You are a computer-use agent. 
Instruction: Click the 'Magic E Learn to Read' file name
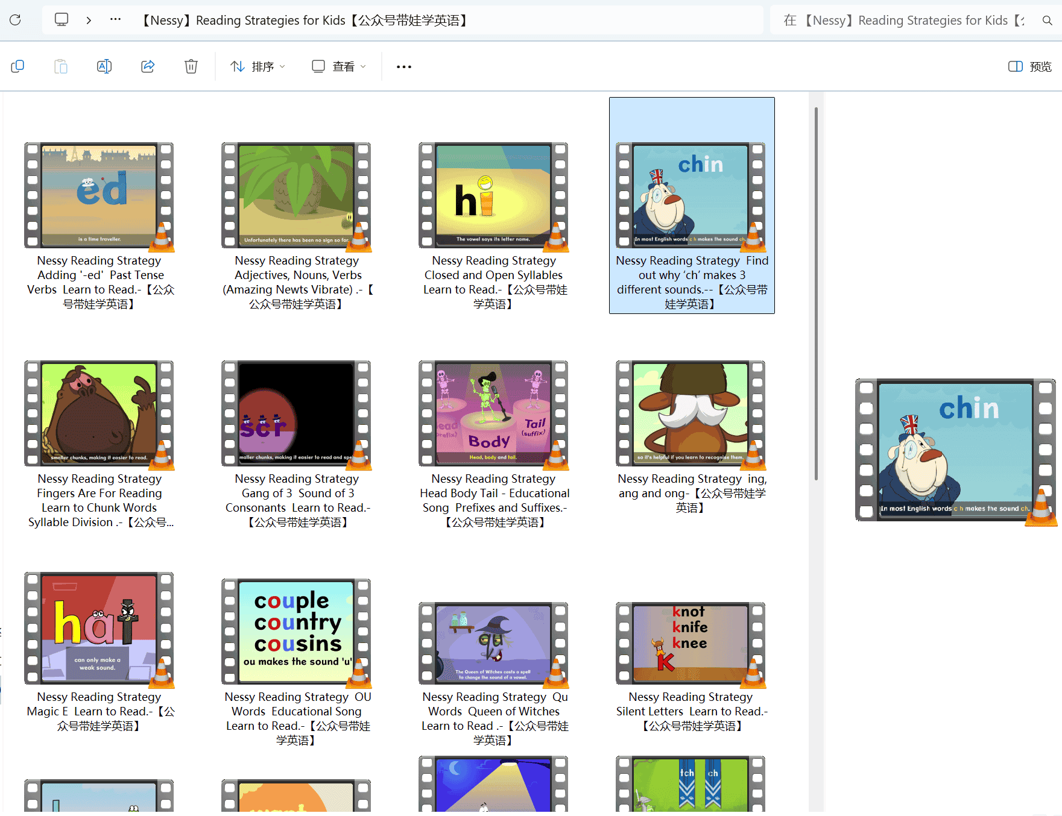click(x=100, y=711)
